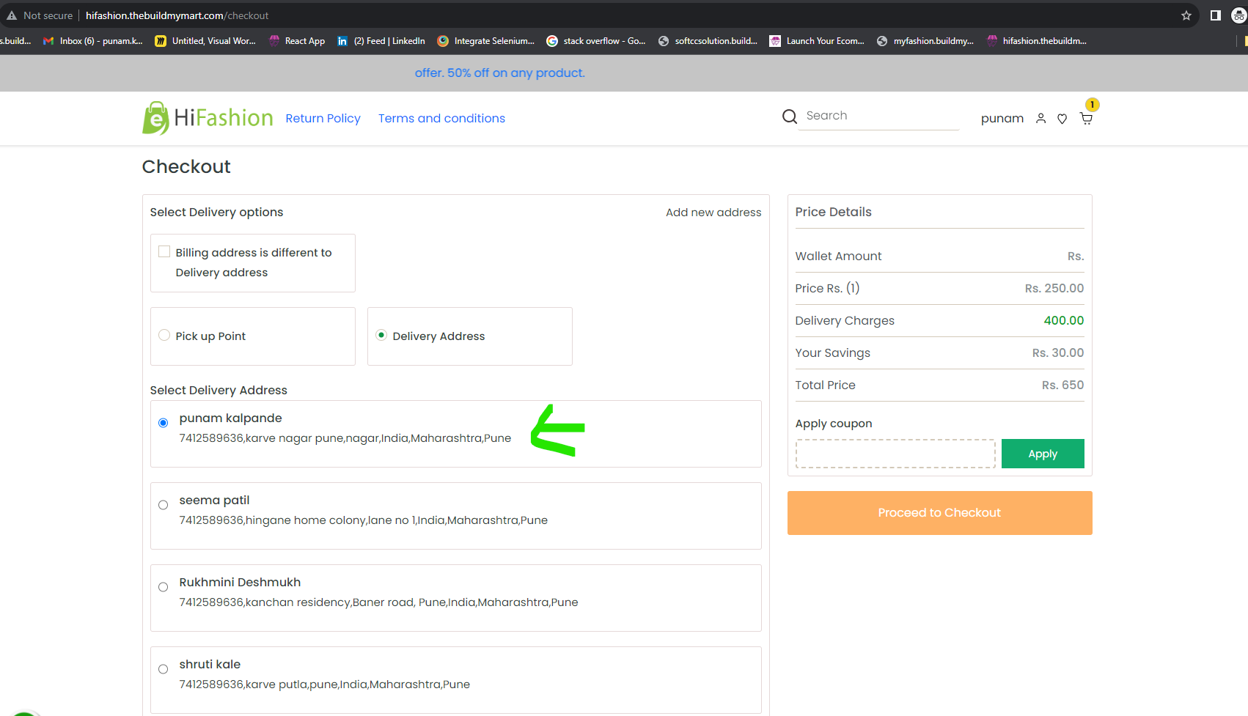Focus the Search input field

coord(878,116)
